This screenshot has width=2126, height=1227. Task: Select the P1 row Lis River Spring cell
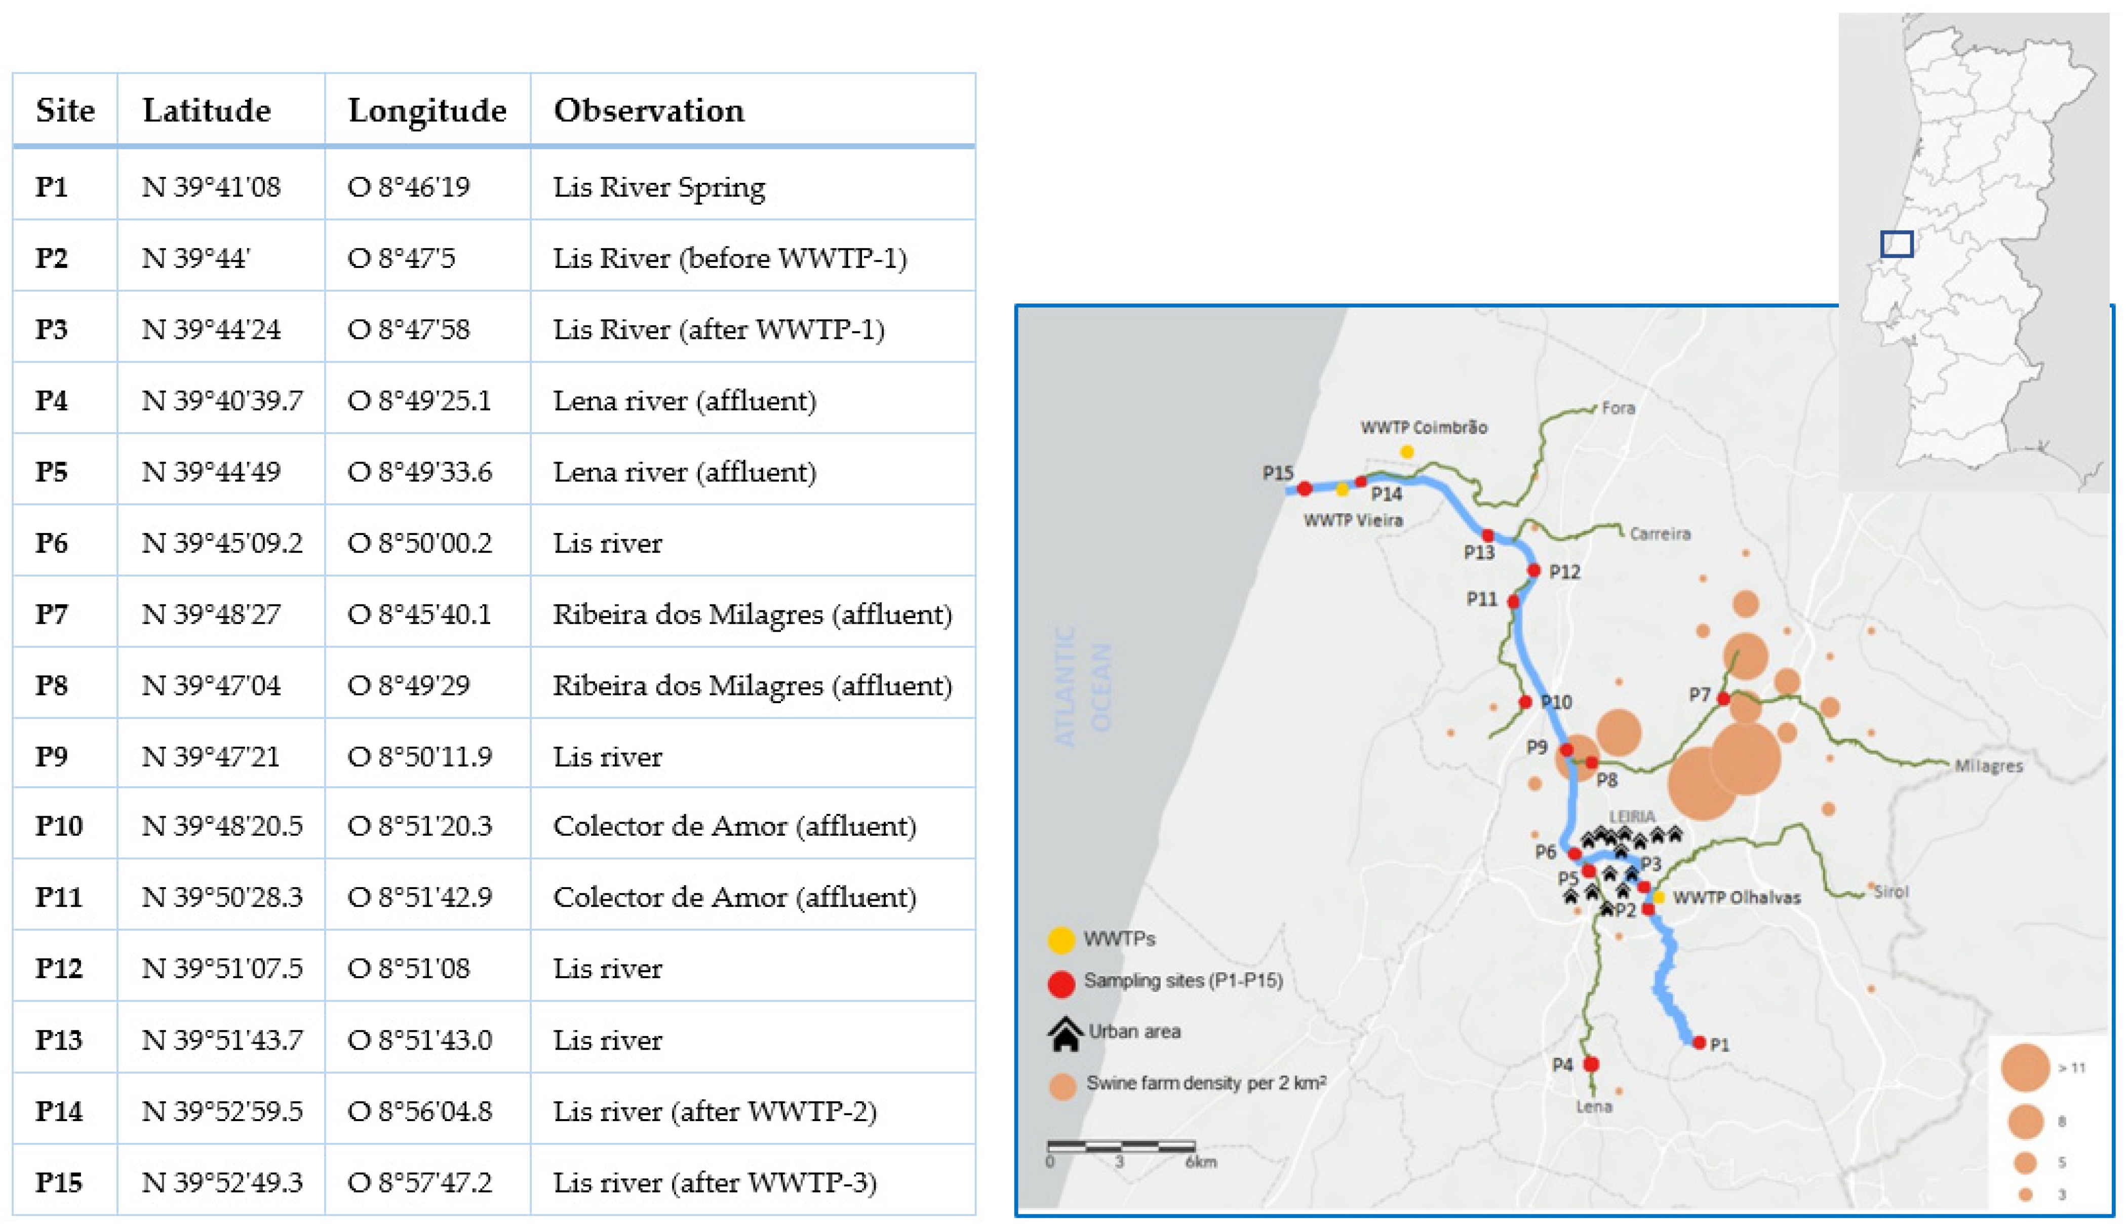coord(659,186)
